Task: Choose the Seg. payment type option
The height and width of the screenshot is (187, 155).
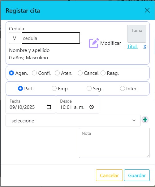Action: (89, 88)
